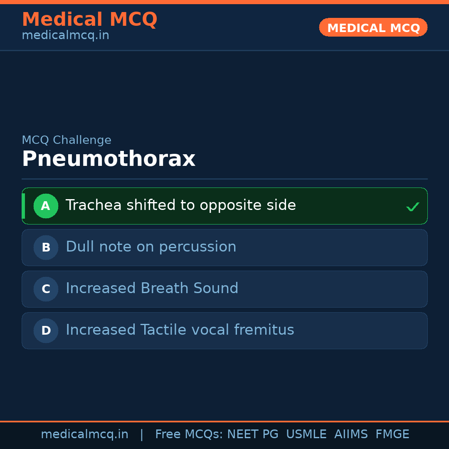449x449 pixels.
Task: Click the AIIMS footer text
Action: [x=351, y=434]
